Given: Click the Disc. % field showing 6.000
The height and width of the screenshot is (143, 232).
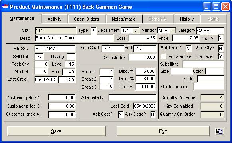Looking at the screenshot, I should tap(146, 79).
